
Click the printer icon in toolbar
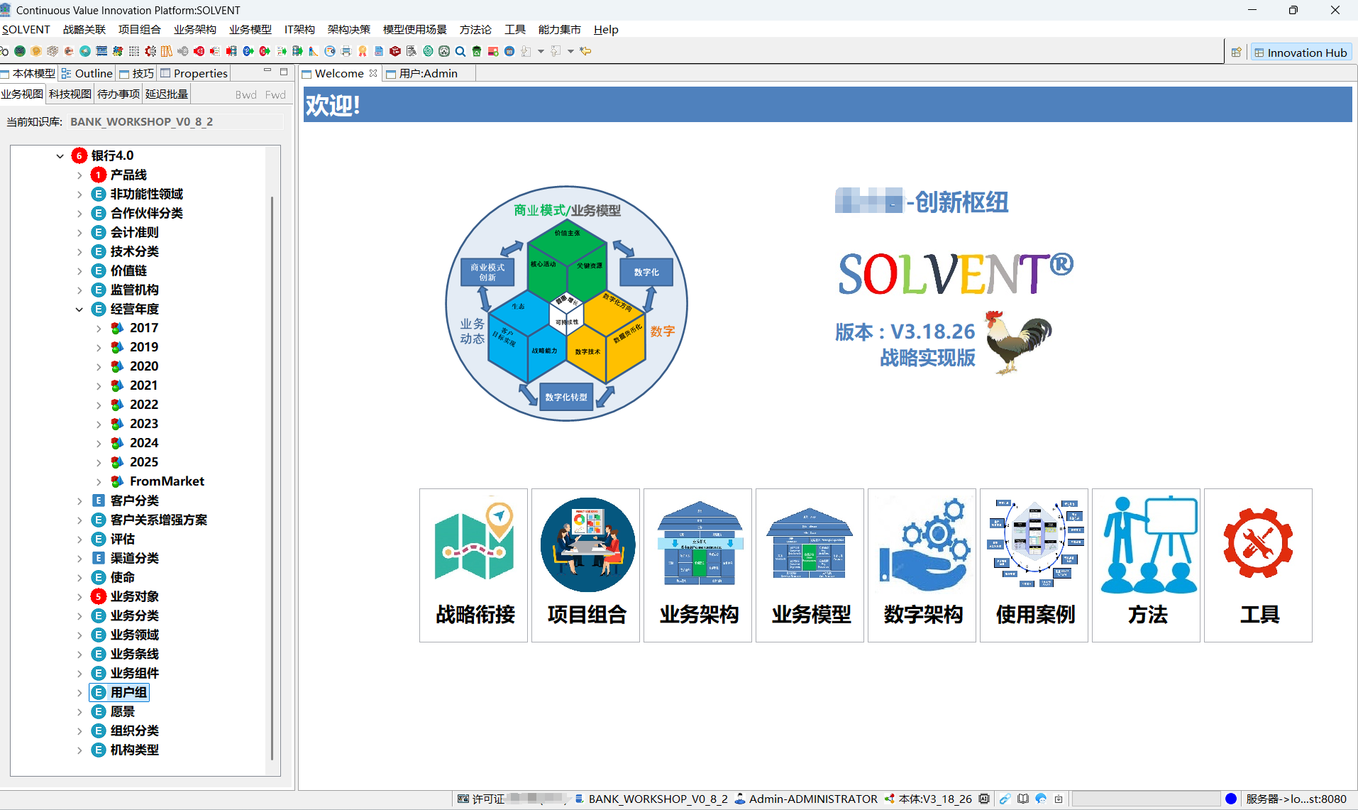tap(346, 51)
